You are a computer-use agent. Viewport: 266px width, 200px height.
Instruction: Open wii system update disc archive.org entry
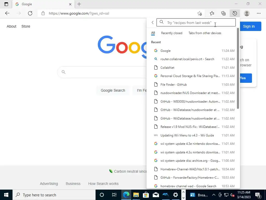(193, 160)
